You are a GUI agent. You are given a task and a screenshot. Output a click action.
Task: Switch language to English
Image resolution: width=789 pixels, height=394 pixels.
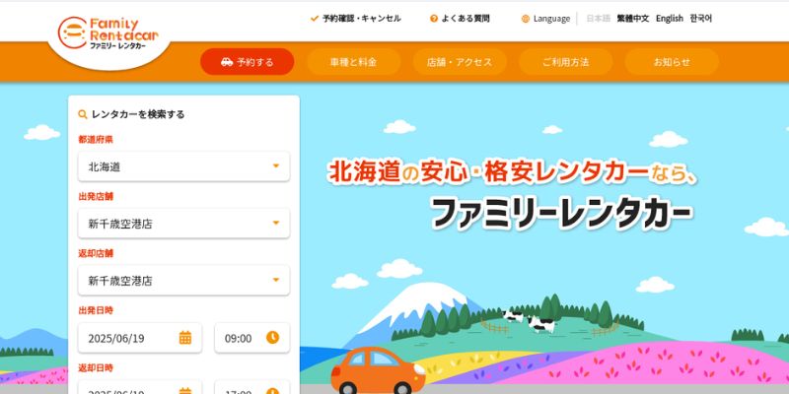click(670, 19)
